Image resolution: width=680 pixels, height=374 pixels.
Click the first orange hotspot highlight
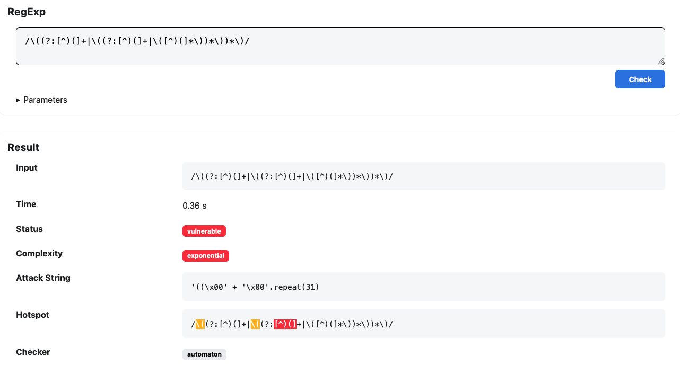coord(199,324)
